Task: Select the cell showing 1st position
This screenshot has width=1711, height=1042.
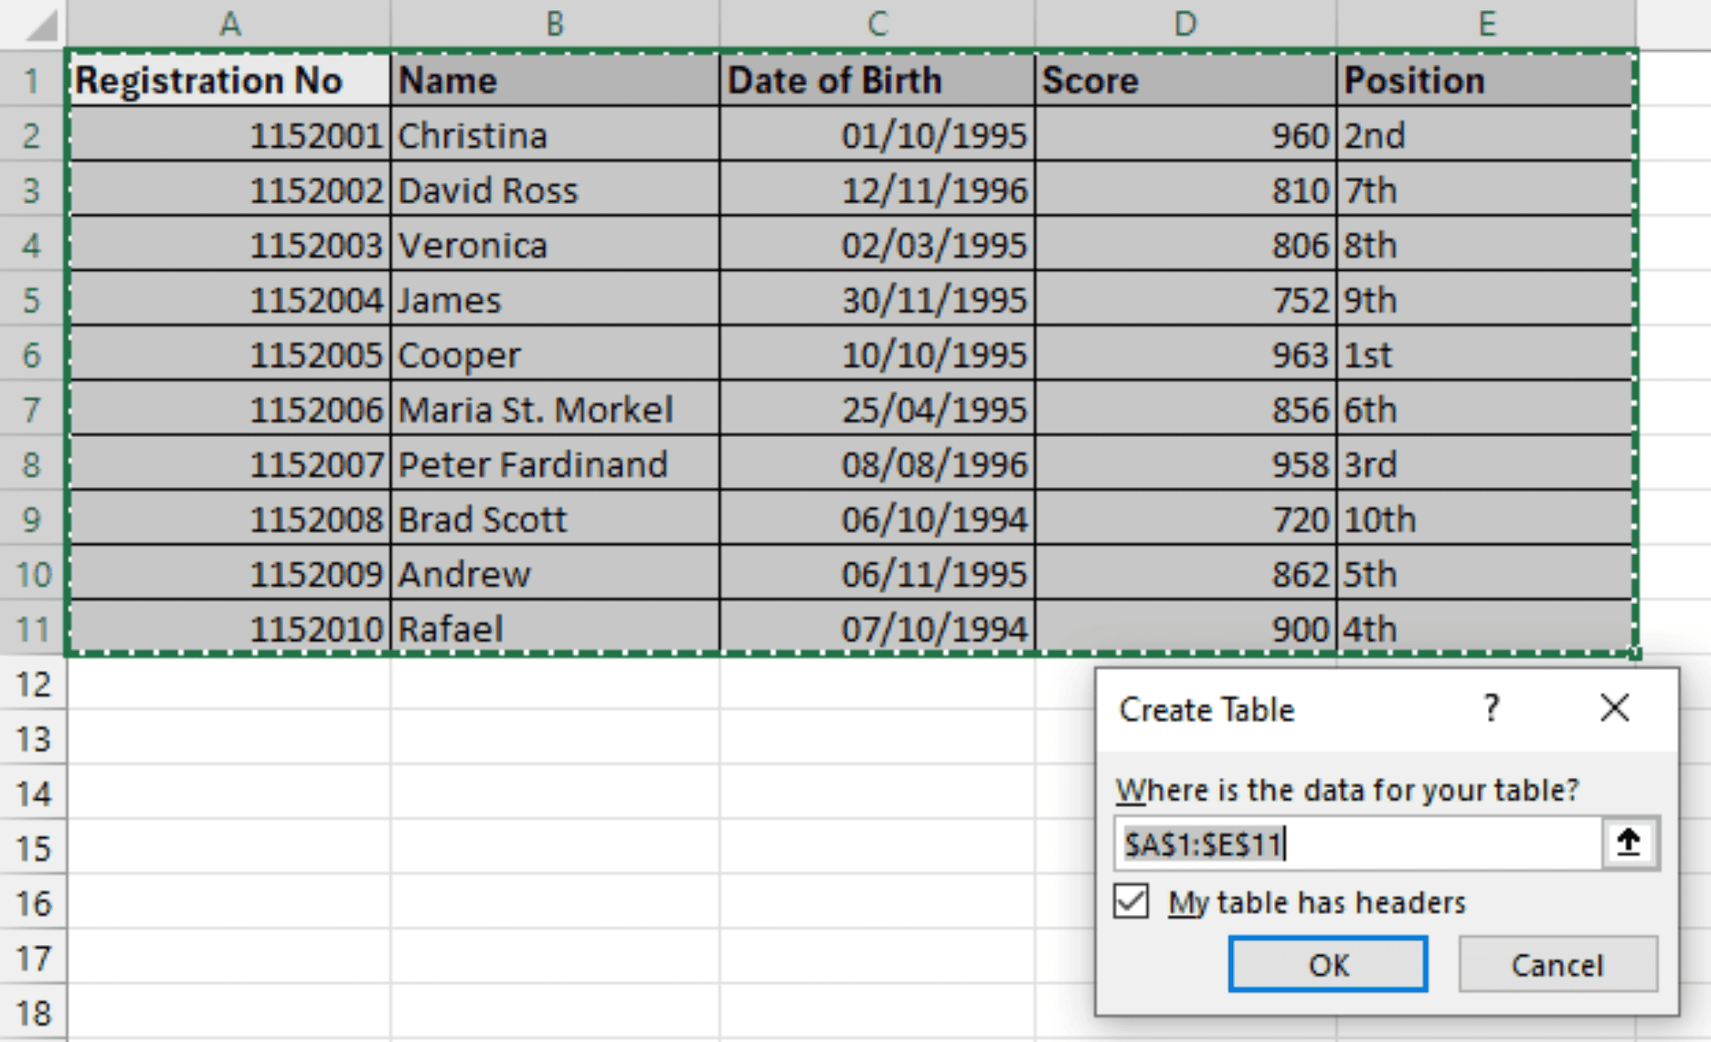Action: (1487, 354)
